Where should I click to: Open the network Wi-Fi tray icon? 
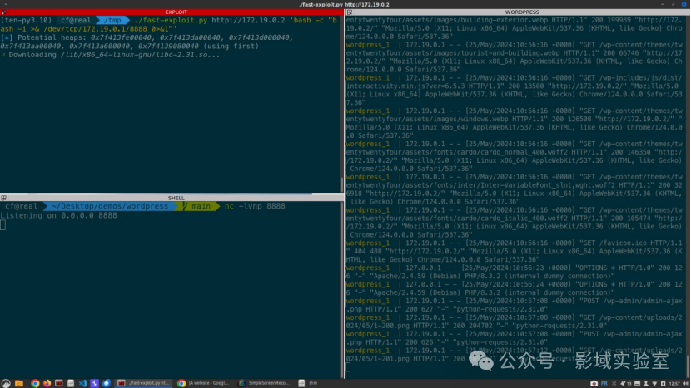655,383
